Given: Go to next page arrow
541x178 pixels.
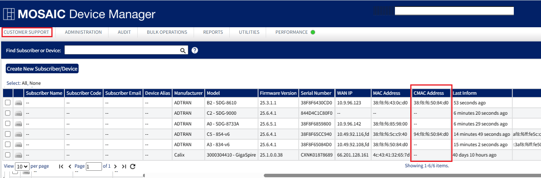Looking at the screenshot, I should pyautogui.click(x=115, y=166).
